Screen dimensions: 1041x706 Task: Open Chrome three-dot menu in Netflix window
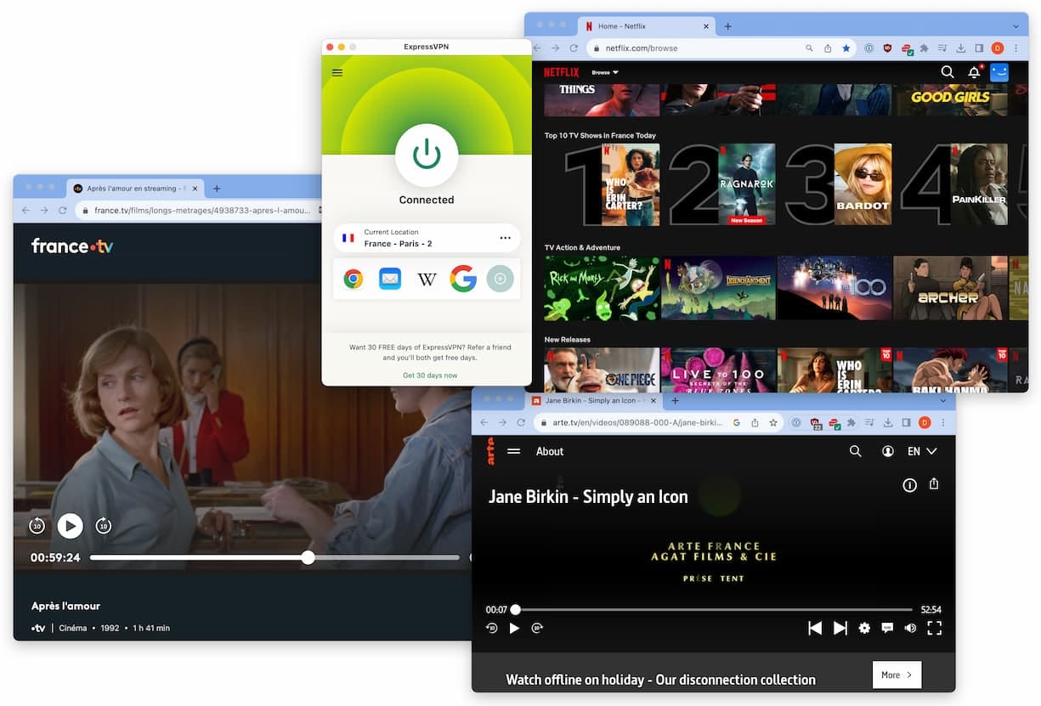point(1016,48)
